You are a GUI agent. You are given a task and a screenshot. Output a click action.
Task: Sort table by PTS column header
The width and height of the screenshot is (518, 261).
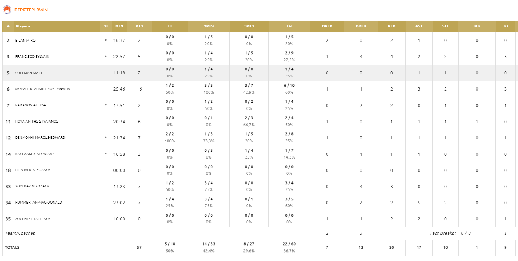[x=139, y=26]
